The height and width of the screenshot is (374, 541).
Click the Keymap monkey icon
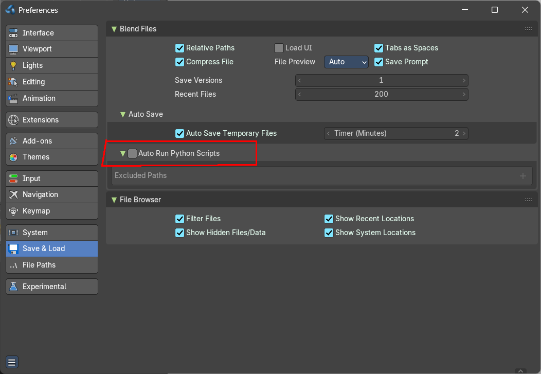tap(13, 211)
